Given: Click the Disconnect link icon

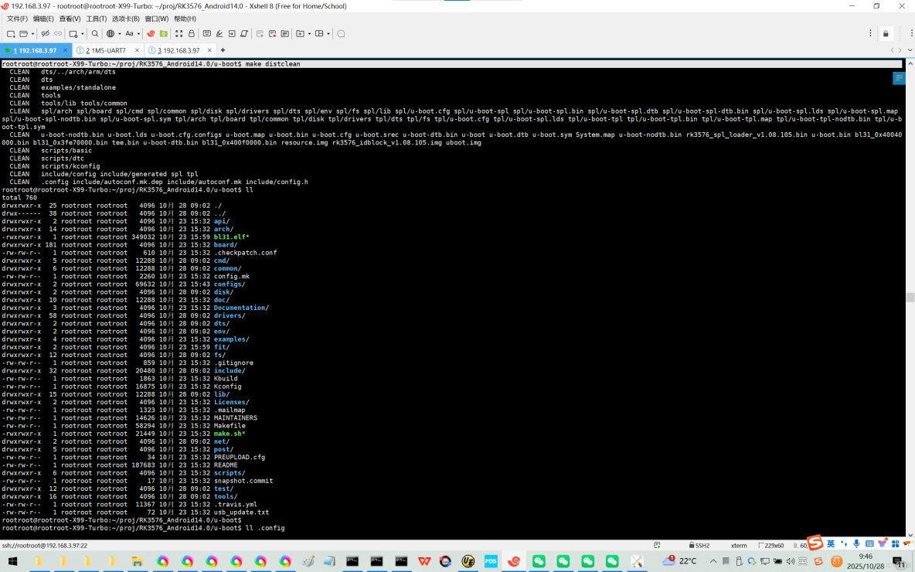Looking at the screenshot, I should (45, 34).
